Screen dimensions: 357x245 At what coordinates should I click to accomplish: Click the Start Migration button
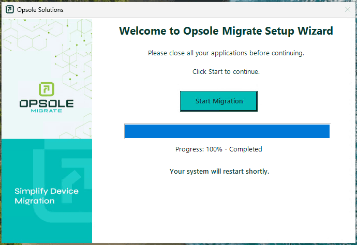tap(218, 101)
